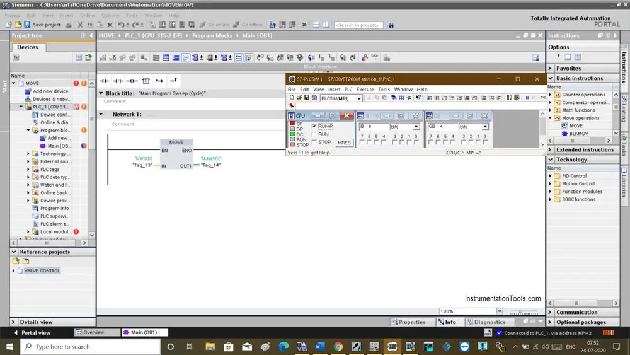The image size is (630, 355).
Task: Click the delete X icon in TIA toolbar
Action: (x=110, y=25)
